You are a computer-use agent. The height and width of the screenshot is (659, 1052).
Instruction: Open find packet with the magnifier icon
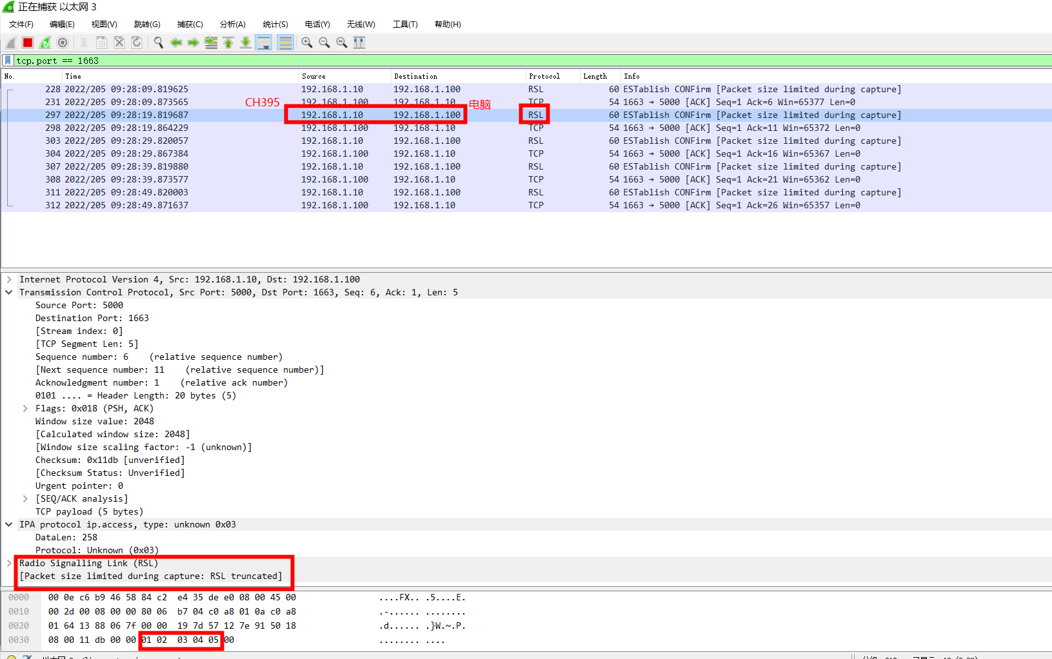pyautogui.click(x=159, y=43)
